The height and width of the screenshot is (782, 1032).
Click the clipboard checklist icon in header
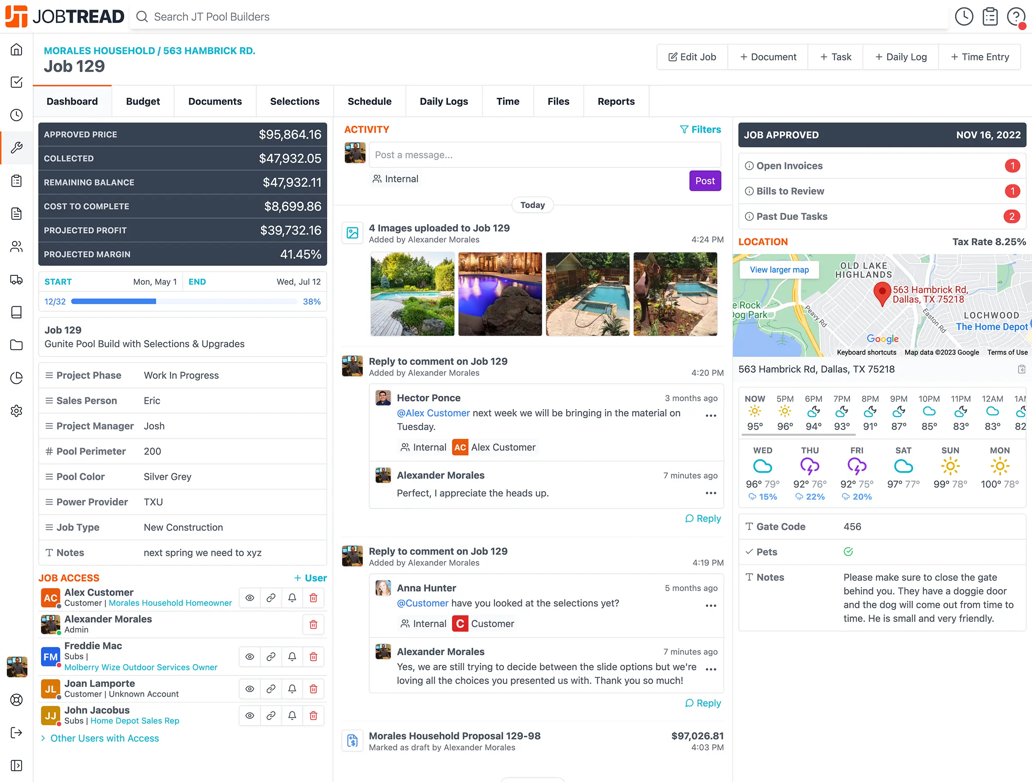click(989, 17)
